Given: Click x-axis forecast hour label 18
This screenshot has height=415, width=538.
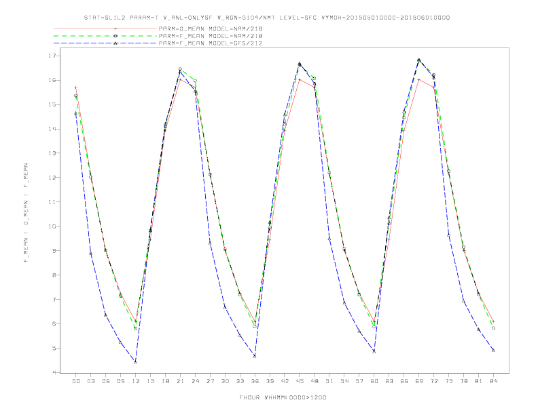Looking at the screenshot, I should [165, 381].
